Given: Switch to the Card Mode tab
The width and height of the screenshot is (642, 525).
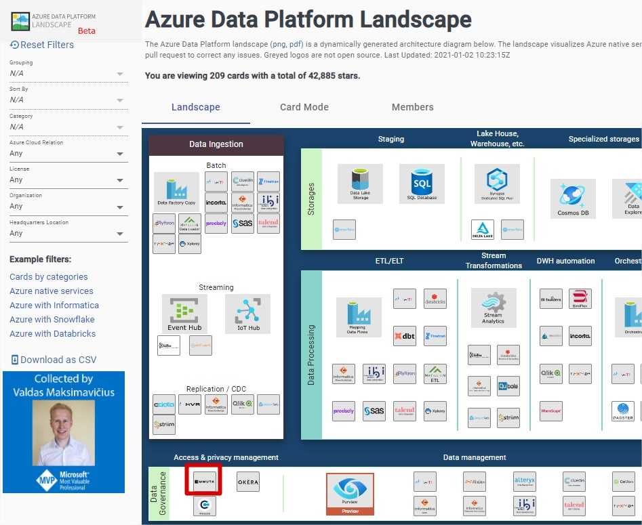Looking at the screenshot, I should (304, 107).
